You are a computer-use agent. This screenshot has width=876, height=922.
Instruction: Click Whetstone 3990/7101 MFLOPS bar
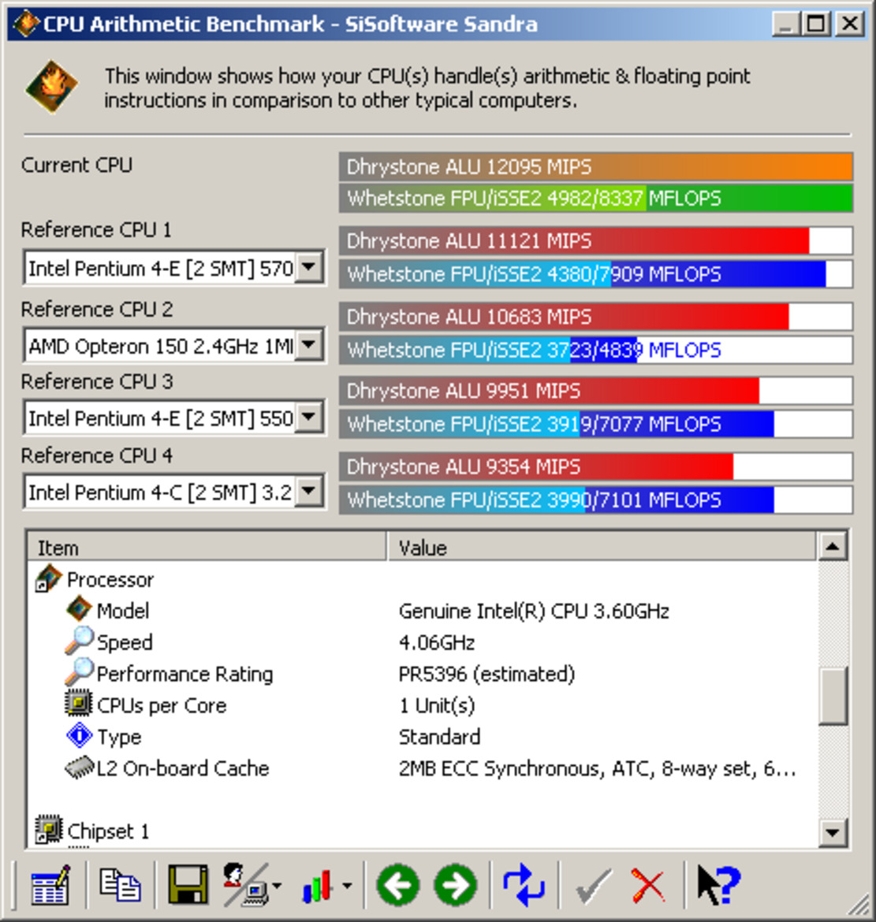(x=596, y=500)
